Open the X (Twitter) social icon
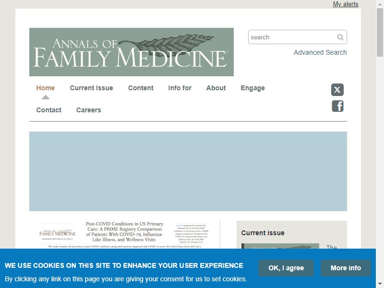The image size is (384, 288). tap(337, 90)
